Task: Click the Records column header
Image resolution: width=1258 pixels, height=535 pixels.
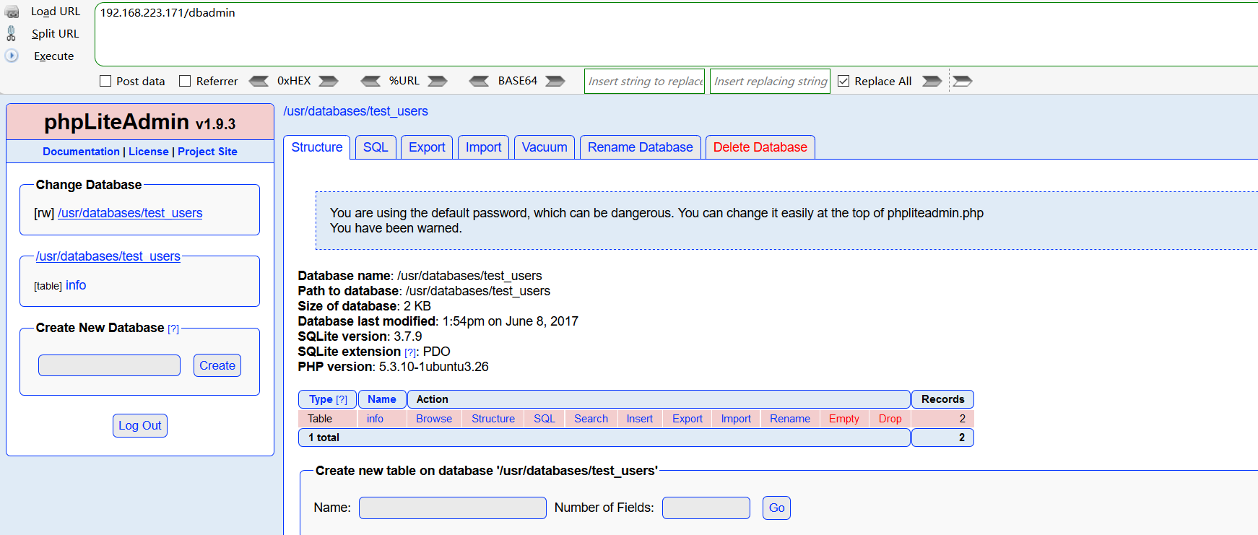Action: point(942,399)
